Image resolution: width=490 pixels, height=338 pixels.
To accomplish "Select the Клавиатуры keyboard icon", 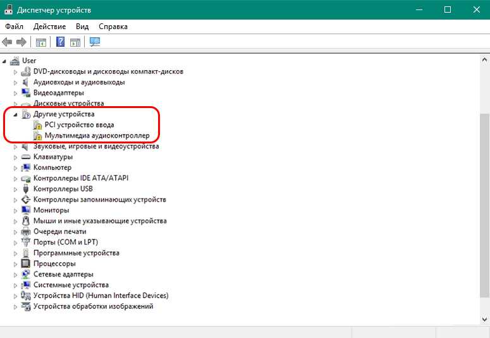I will (26, 157).
